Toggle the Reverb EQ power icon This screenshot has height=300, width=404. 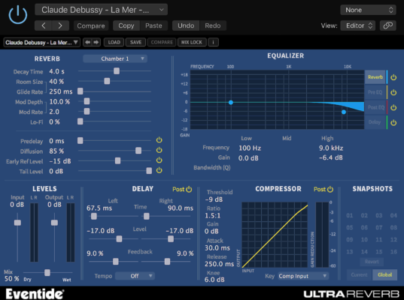point(393,77)
